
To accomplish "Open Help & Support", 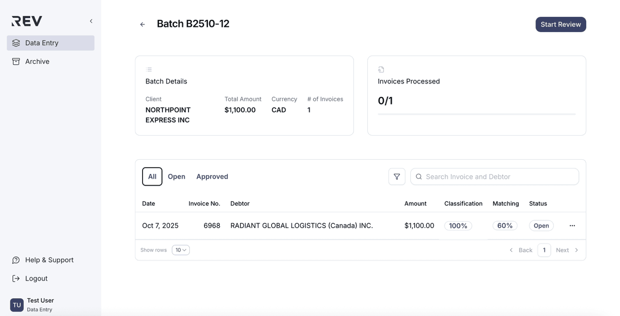I will [49, 260].
